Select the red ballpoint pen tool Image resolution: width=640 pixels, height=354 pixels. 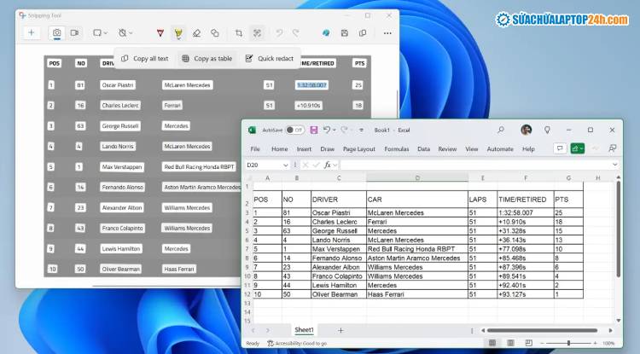coord(160,33)
